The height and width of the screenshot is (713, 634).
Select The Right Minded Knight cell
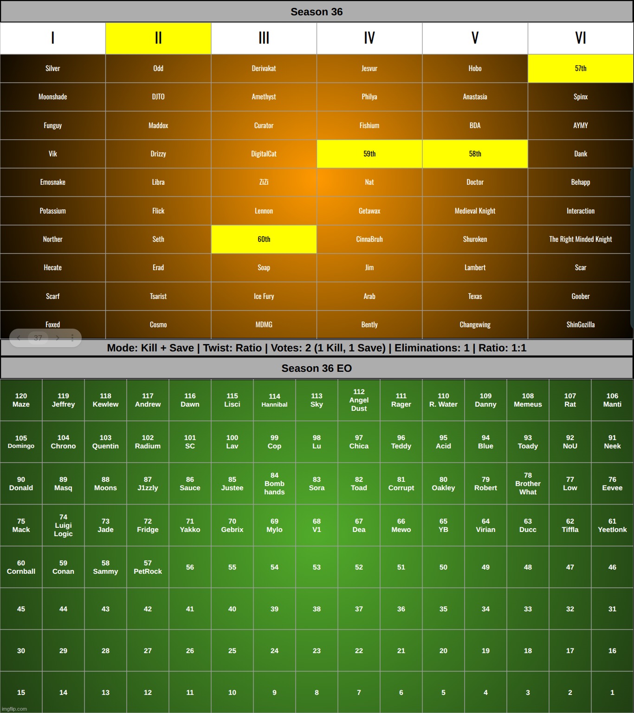580,239
